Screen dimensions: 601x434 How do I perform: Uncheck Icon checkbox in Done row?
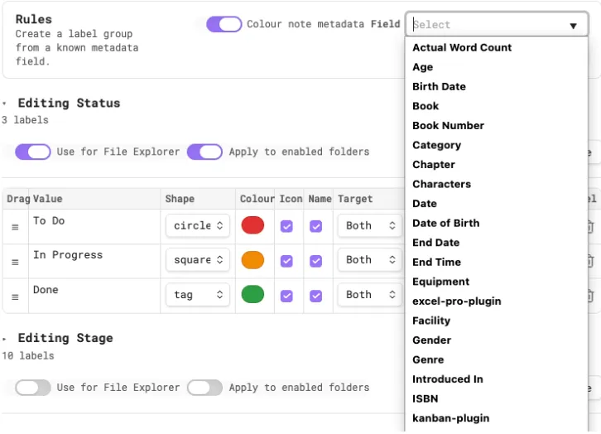tap(286, 296)
